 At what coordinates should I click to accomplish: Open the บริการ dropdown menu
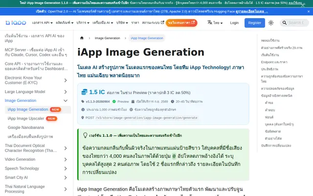tap(83, 23)
